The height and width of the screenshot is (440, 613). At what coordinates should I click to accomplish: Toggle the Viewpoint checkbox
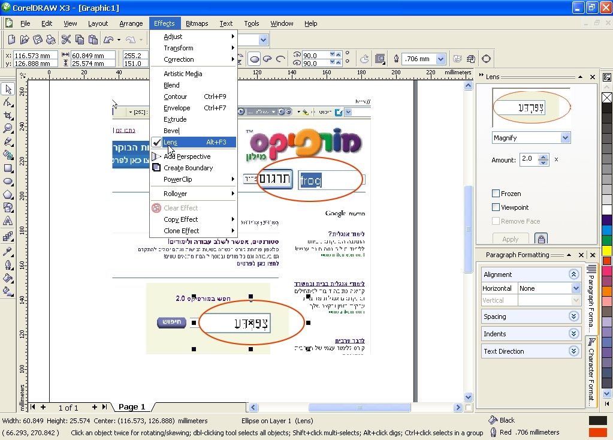click(496, 207)
